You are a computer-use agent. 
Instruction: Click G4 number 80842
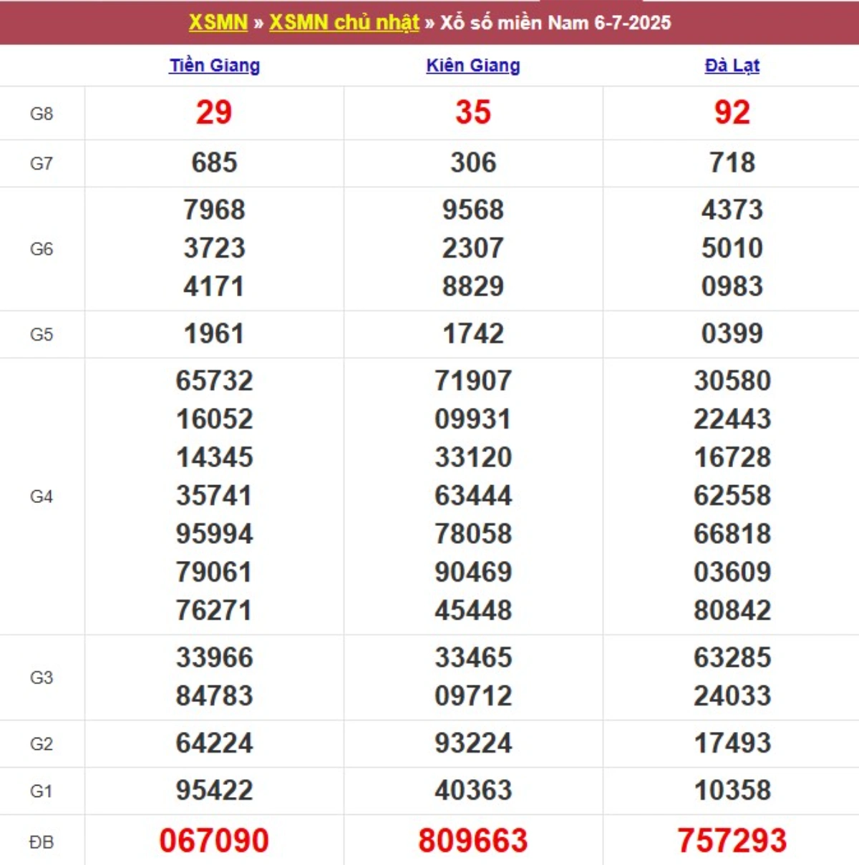pos(732,610)
